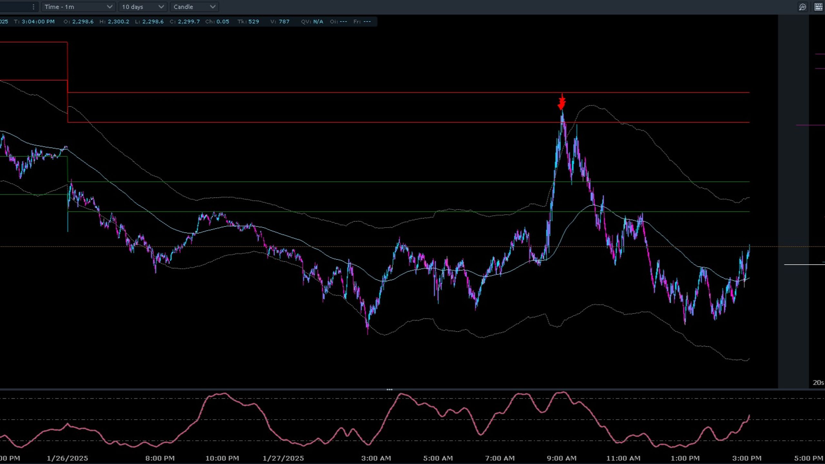The height and width of the screenshot is (464, 825).
Task: Click the O: 2,298.6 open value
Action: point(78,22)
